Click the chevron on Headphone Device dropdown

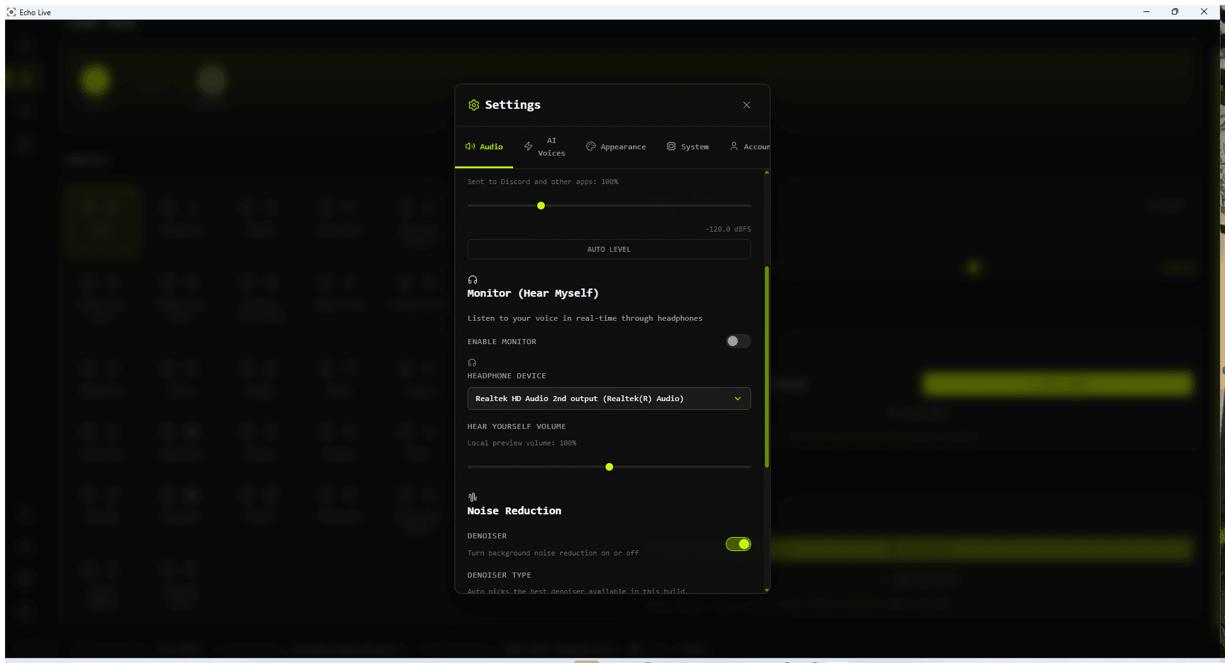coord(738,399)
